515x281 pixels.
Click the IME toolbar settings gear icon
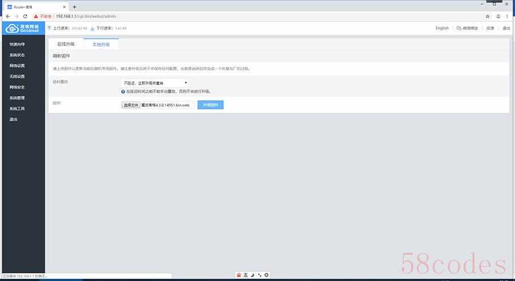[266, 275]
